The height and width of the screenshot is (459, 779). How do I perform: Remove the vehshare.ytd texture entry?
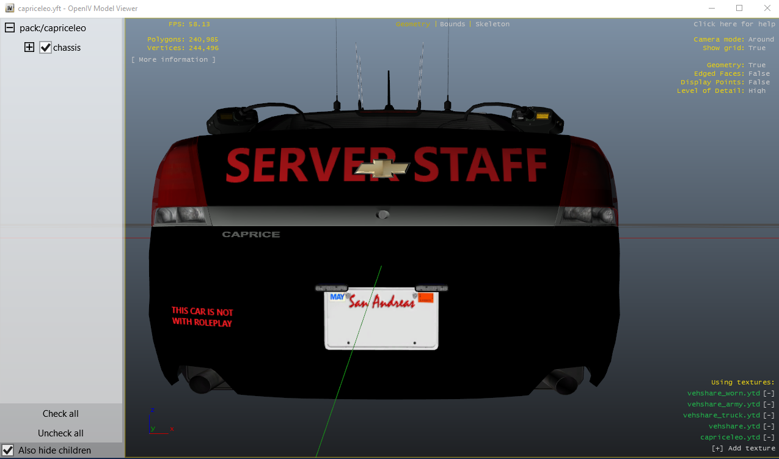tap(769, 427)
